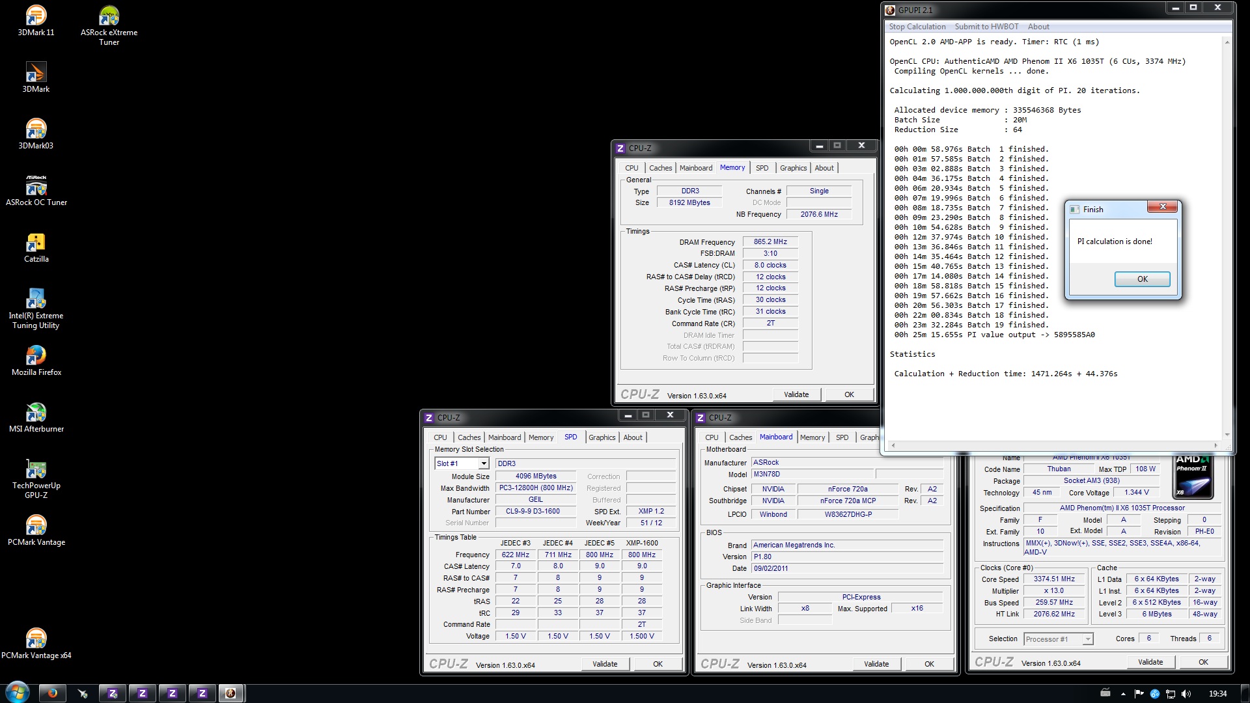This screenshot has height=703, width=1250.
Task: Open Graphics tab in Memory CPU-Z window
Action: tap(793, 168)
